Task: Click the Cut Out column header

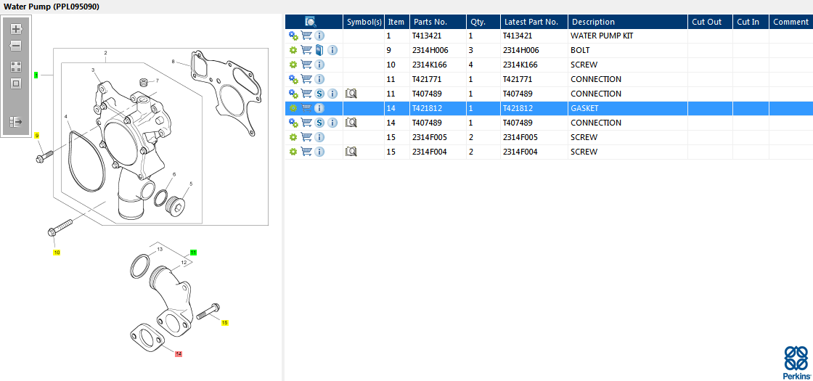Action: coord(710,22)
